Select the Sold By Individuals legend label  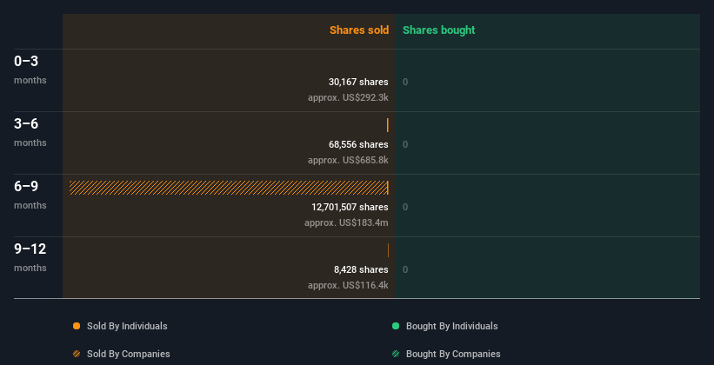(127, 326)
